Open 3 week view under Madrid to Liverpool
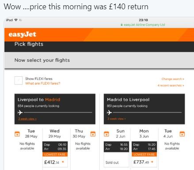 [x=117, y=119]
